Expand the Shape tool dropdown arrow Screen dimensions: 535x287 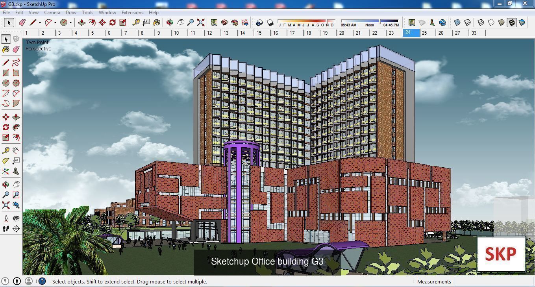click(x=70, y=22)
